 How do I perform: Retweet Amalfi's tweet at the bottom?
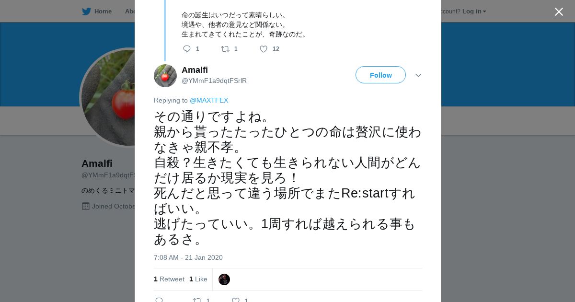pyautogui.click(x=197, y=300)
